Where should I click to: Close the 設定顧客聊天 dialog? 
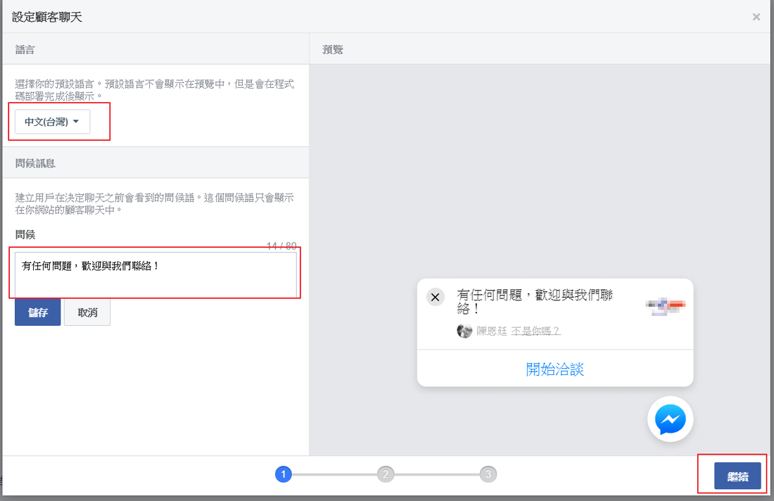pyautogui.click(x=756, y=18)
